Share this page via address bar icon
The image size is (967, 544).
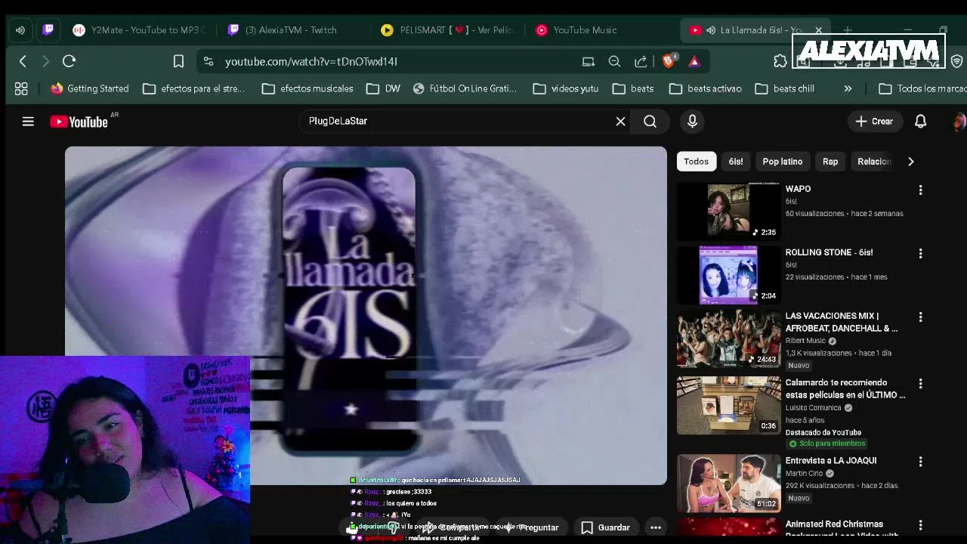(641, 61)
